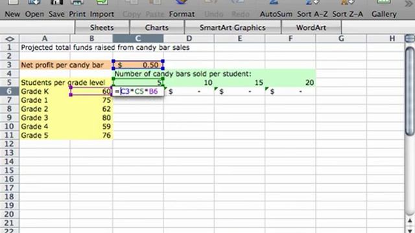Select column G header
This screenshot has width=415, height=233.
341,39
